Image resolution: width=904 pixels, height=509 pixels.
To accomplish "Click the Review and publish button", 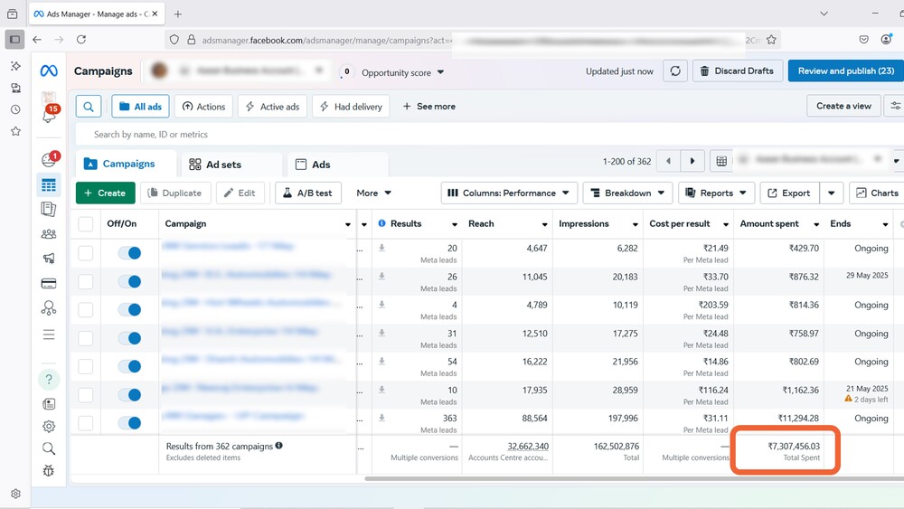I will point(845,71).
